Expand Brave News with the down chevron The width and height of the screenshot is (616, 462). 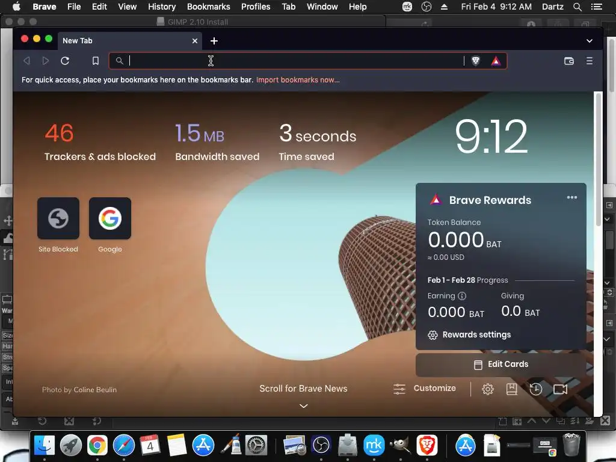click(304, 406)
